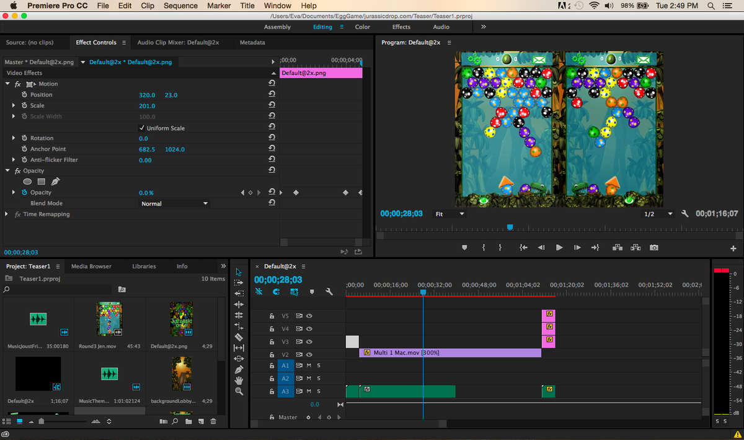Click the Export Frame camera icon
The width and height of the screenshot is (744, 440).
pyautogui.click(x=653, y=247)
